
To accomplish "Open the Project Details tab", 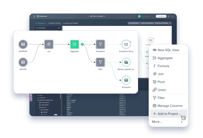I will [54, 23].
